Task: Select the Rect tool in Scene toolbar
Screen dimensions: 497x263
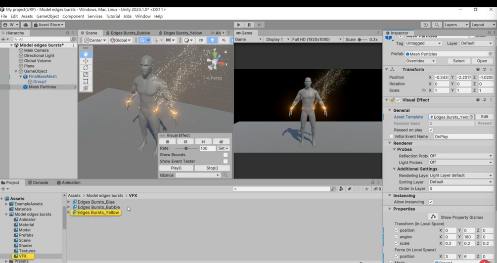Action: click(x=86, y=82)
